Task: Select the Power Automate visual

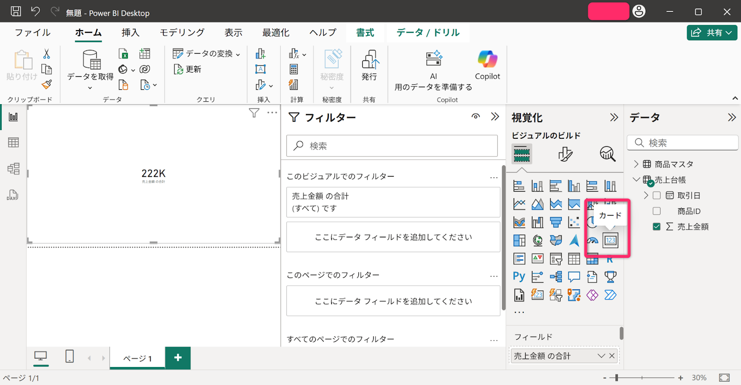Action: coord(610,295)
